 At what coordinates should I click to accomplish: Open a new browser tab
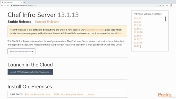[25, 2]
